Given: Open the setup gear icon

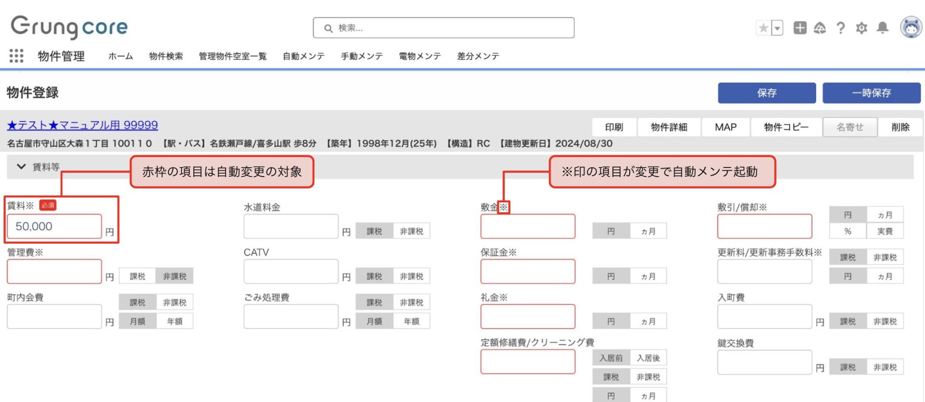Looking at the screenshot, I should [861, 28].
